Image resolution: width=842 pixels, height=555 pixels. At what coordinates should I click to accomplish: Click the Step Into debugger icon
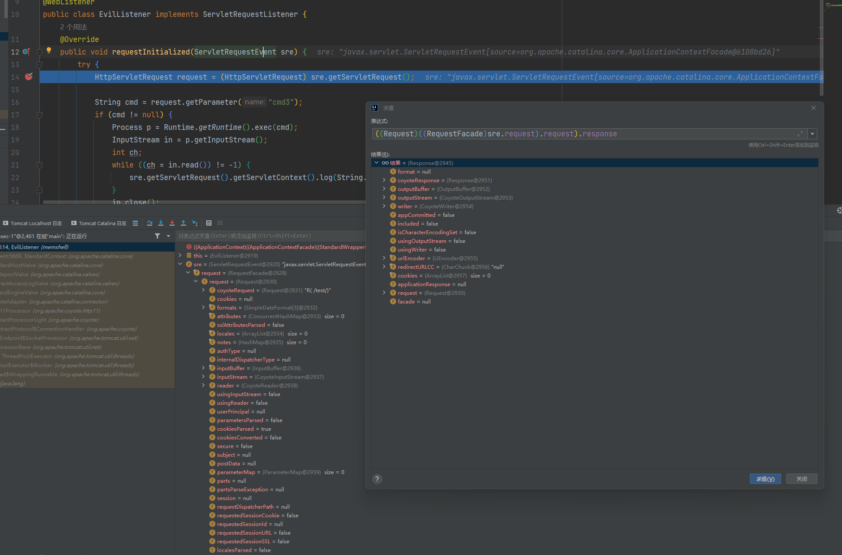click(161, 223)
